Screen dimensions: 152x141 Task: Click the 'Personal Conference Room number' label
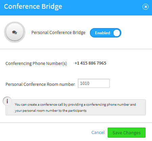coord(40,84)
